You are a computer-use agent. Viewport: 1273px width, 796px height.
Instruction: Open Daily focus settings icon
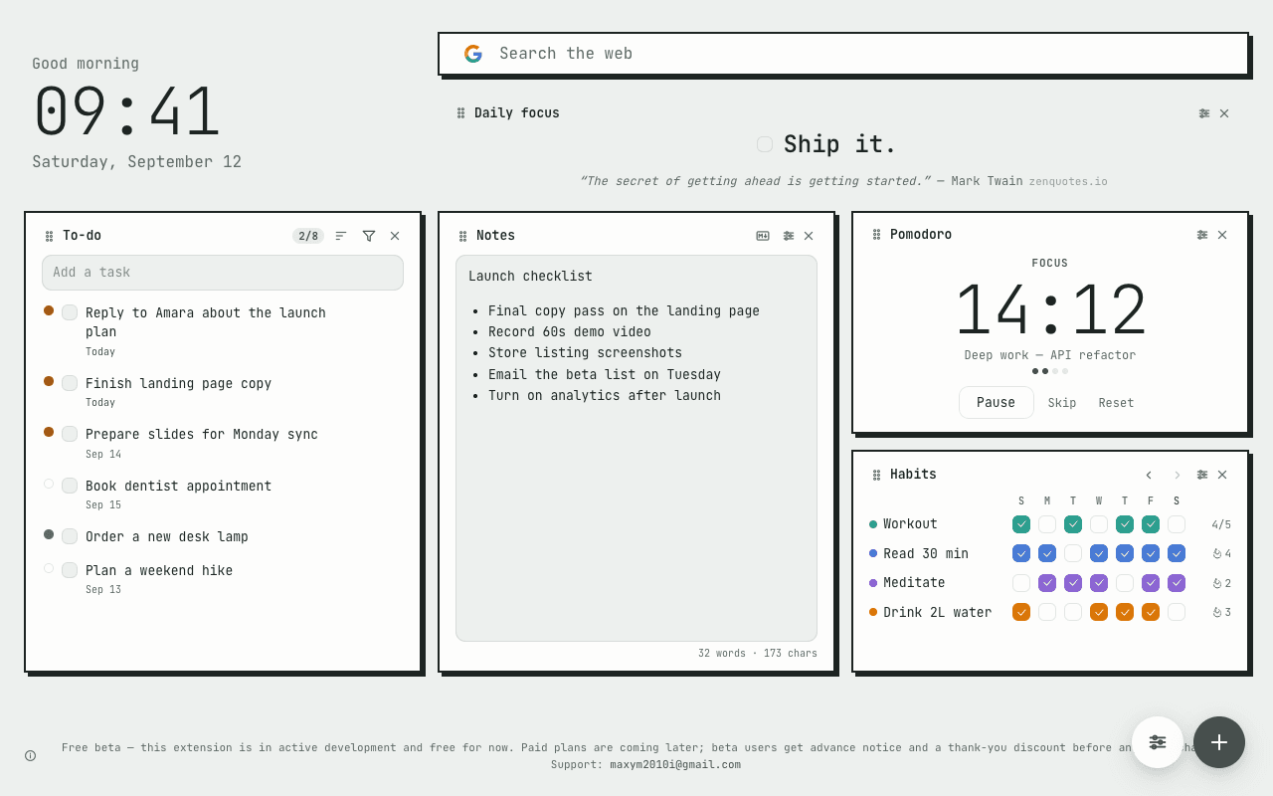click(1204, 113)
